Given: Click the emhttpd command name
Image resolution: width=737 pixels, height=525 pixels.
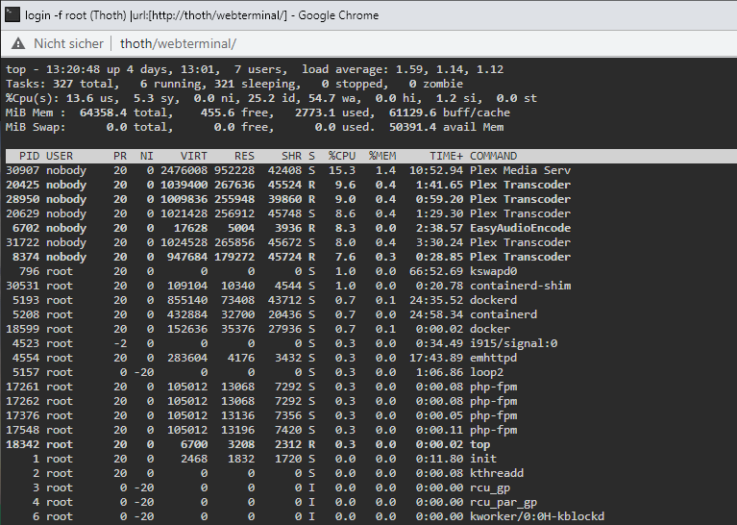Looking at the screenshot, I should [x=494, y=358].
